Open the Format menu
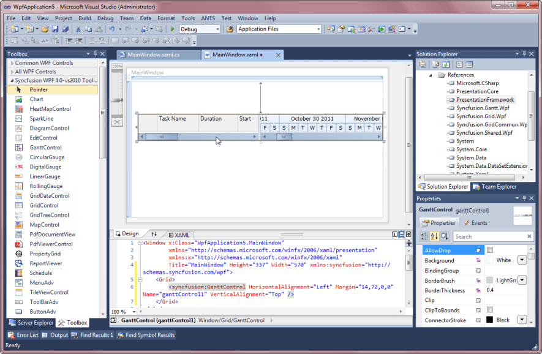542x354 pixels. tap(166, 18)
